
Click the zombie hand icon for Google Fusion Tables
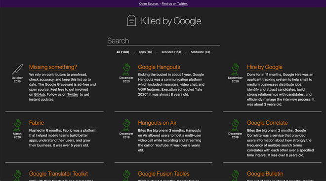coord(126,176)
